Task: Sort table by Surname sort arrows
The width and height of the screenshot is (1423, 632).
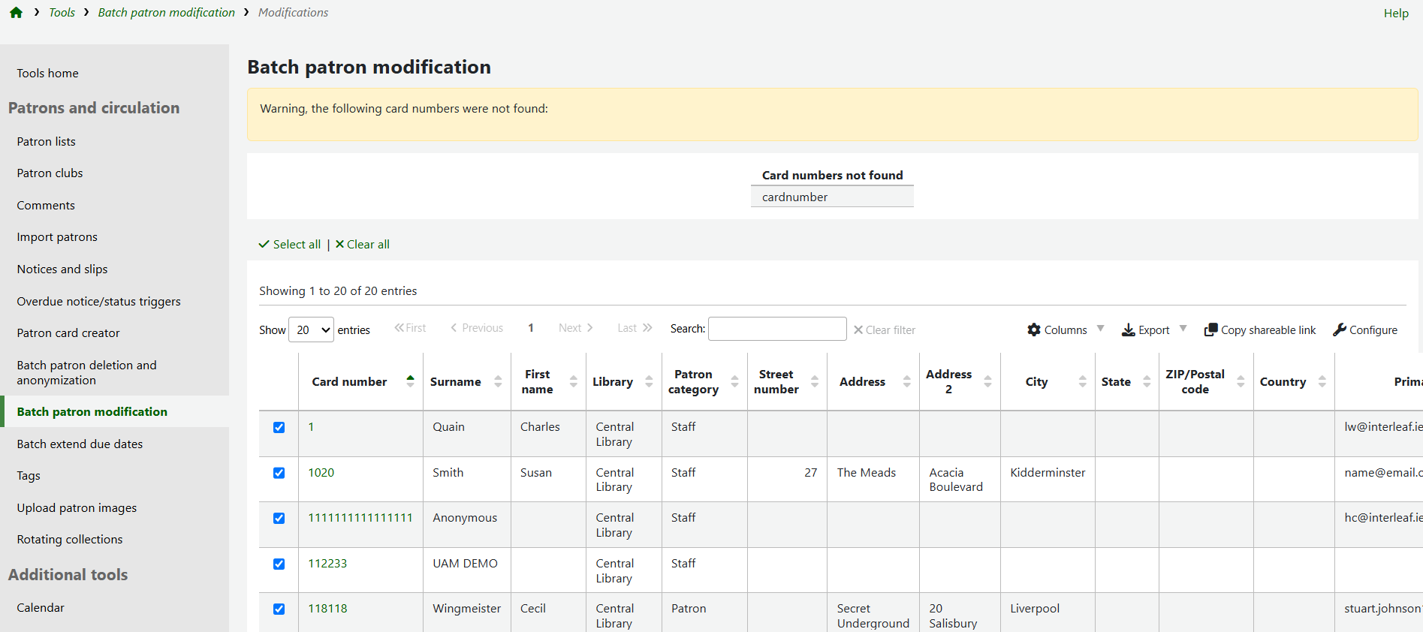Action: coord(498,381)
